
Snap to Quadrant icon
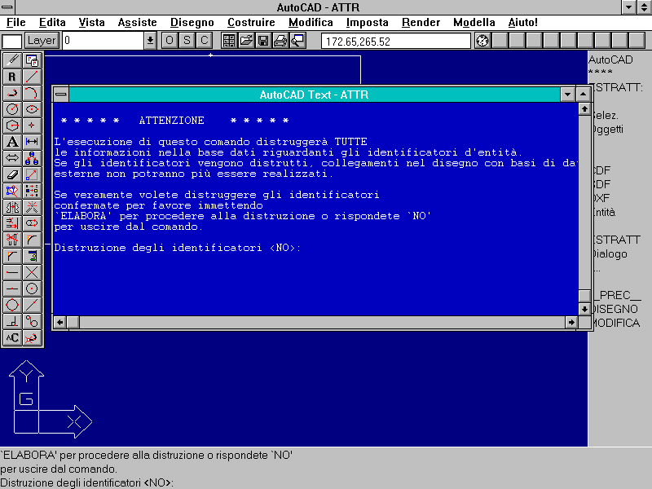pyautogui.click(x=12, y=305)
